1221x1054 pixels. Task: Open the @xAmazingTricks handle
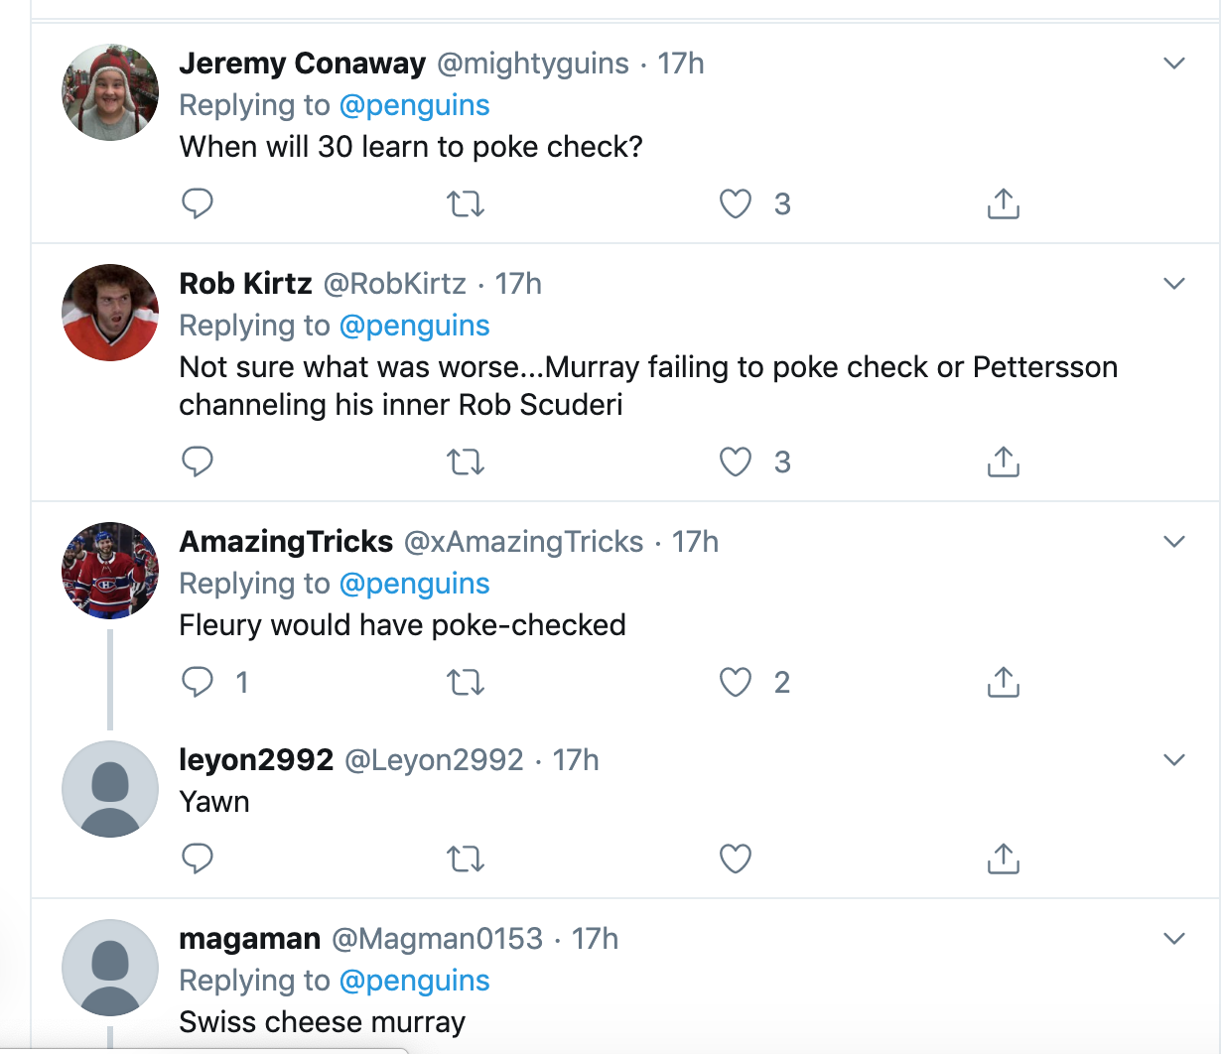523,542
